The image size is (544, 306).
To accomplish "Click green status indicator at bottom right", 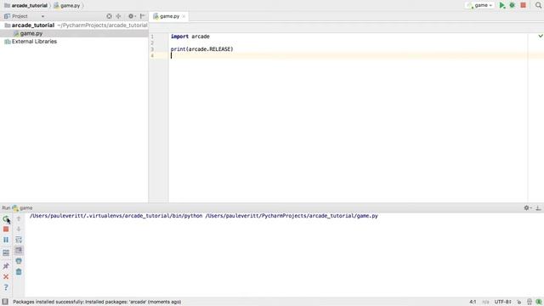I will [539, 302].
